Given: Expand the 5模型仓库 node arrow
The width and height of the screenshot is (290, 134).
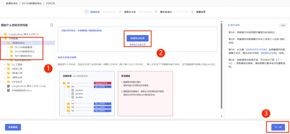Looking at the screenshot, I should pos(5,77).
